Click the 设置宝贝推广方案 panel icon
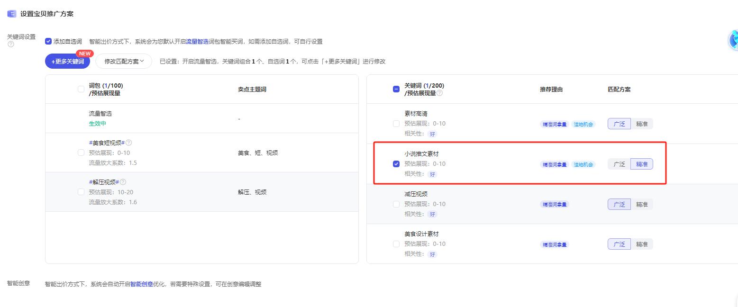This screenshot has height=307, width=738. [11, 14]
